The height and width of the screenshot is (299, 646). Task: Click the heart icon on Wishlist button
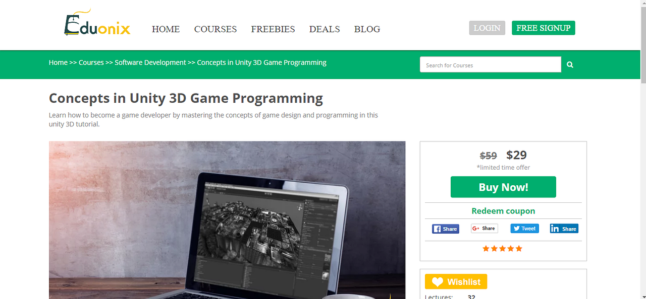pyautogui.click(x=437, y=281)
